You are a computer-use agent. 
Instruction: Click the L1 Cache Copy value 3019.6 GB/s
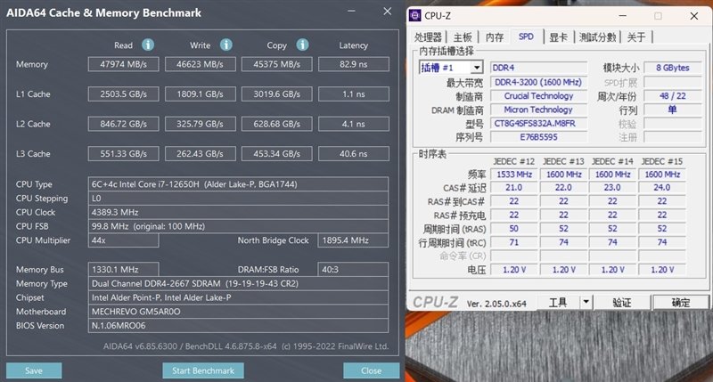tap(276, 94)
